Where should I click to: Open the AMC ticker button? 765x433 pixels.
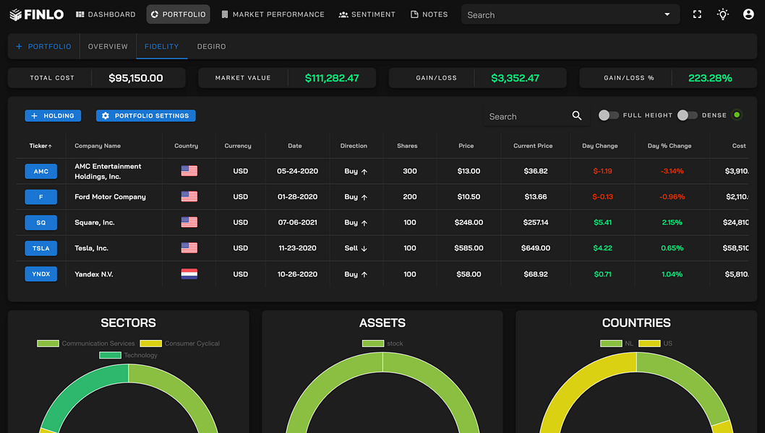(41, 172)
